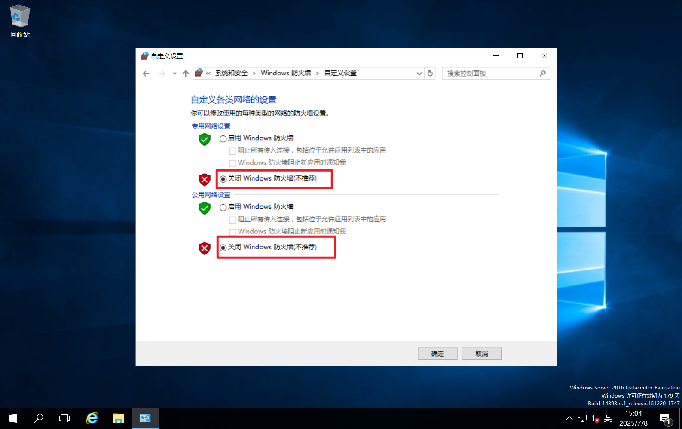Select turn off firewall for private network
682x429 pixels.
[x=223, y=179]
